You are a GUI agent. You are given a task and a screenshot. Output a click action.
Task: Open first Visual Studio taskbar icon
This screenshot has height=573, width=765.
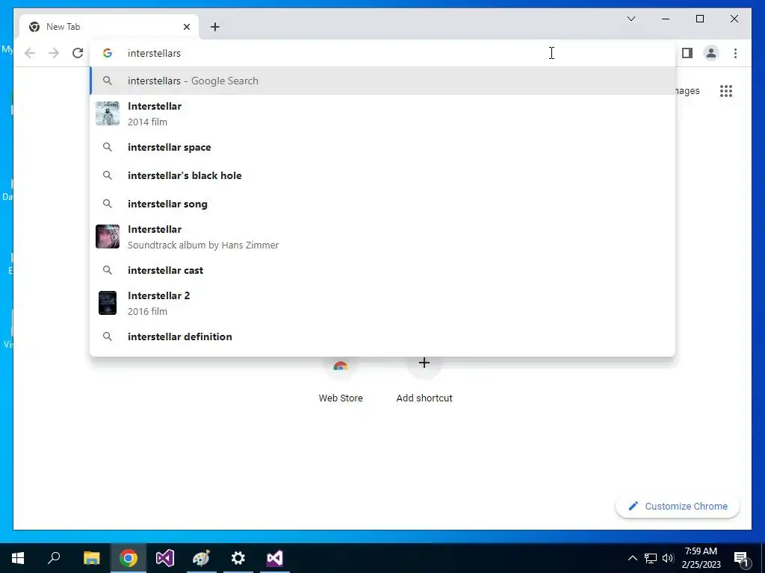[x=165, y=558]
